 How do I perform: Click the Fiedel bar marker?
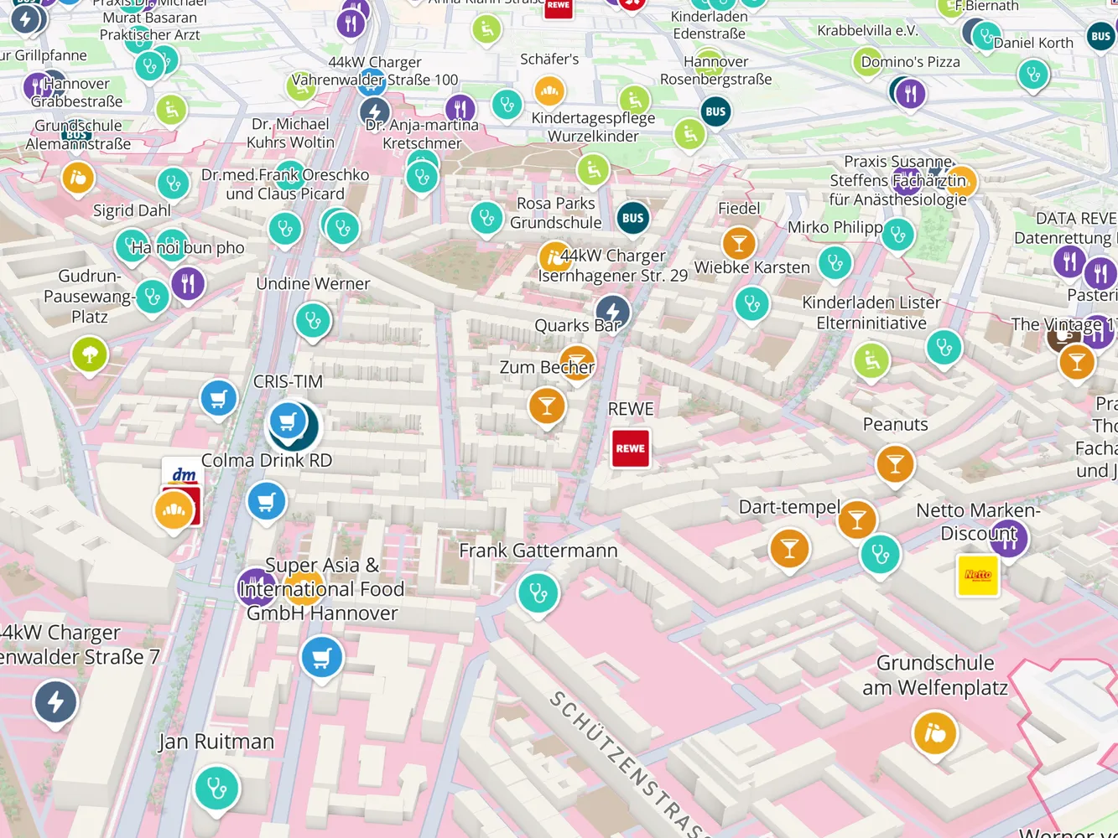click(739, 244)
